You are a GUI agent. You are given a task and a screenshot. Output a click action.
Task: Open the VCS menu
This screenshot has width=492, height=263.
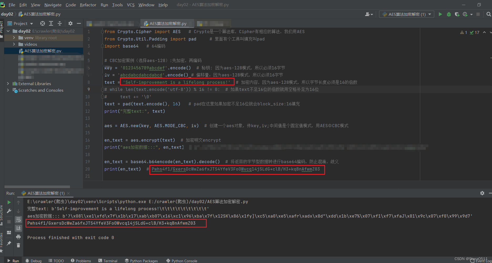pyautogui.click(x=131, y=5)
